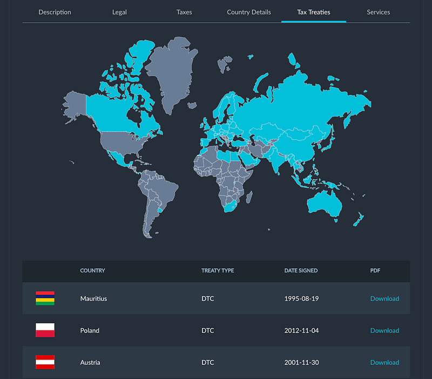Click the Austria flag icon
The image size is (432, 379).
pyautogui.click(x=45, y=362)
